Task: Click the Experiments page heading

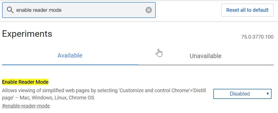Action: (x=27, y=34)
